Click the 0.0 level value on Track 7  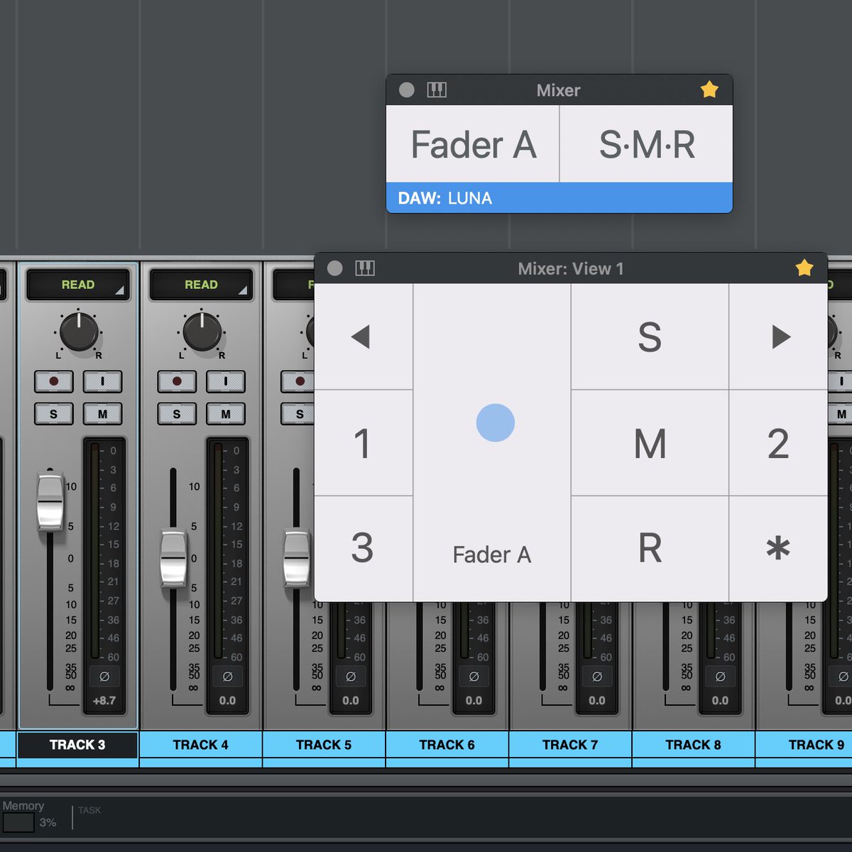(597, 701)
